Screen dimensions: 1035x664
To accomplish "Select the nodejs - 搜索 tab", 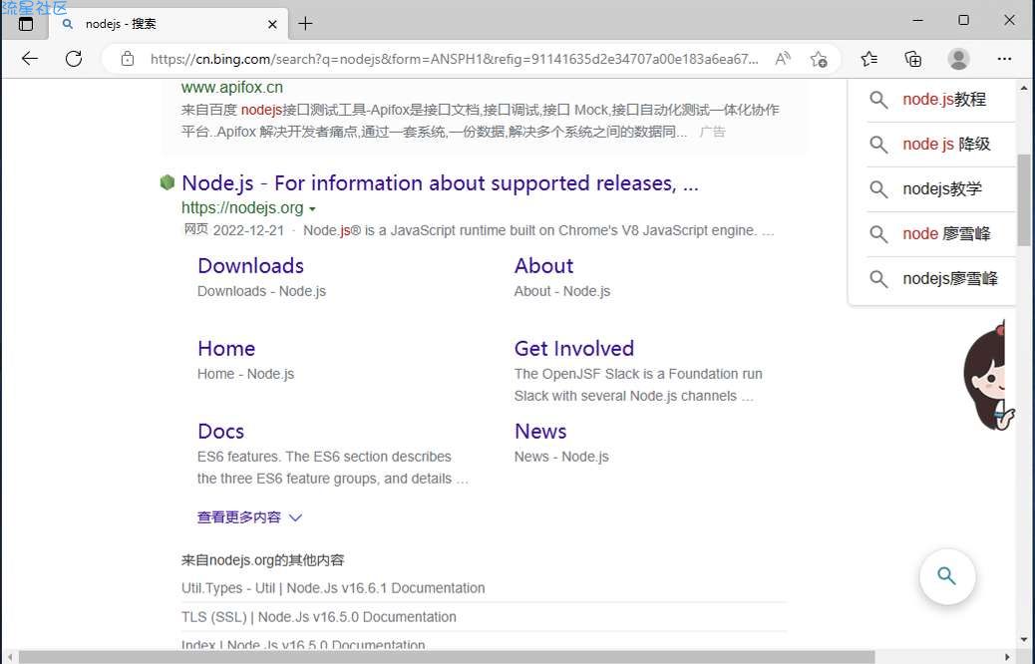I will [169, 24].
